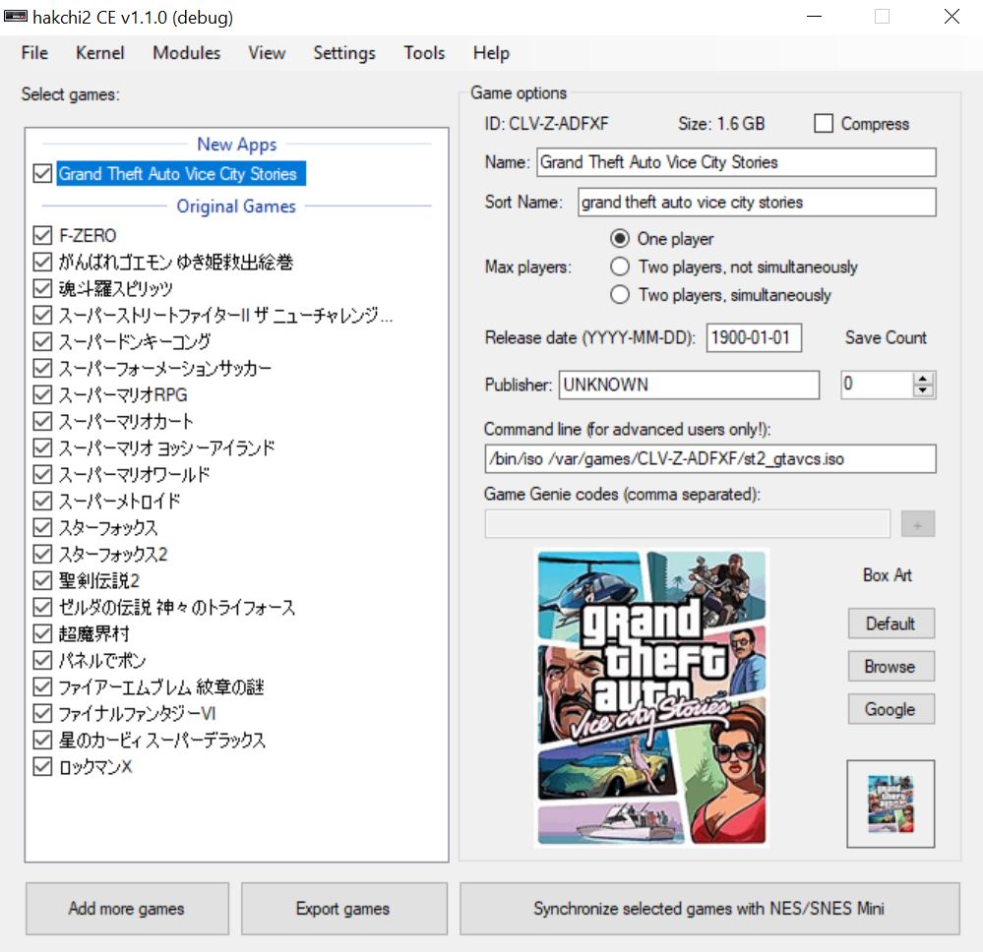This screenshot has height=952, width=983.
Task: Click the Browse box art button
Action: [x=891, y=666]
